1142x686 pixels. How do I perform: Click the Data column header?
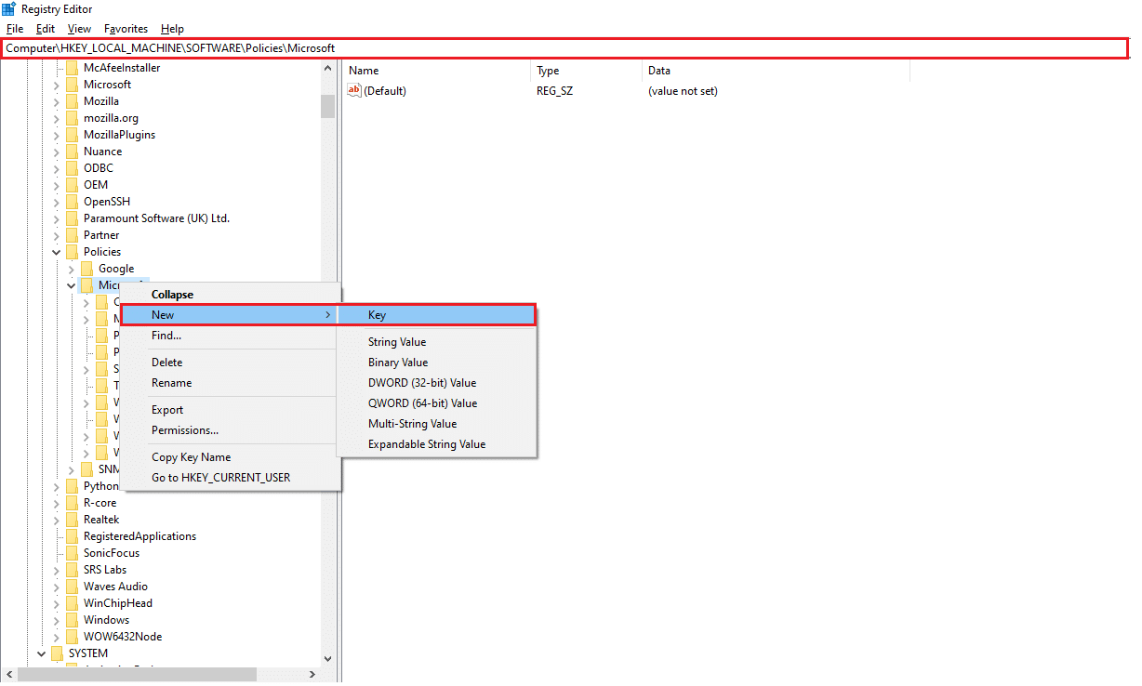pos(658,71)
